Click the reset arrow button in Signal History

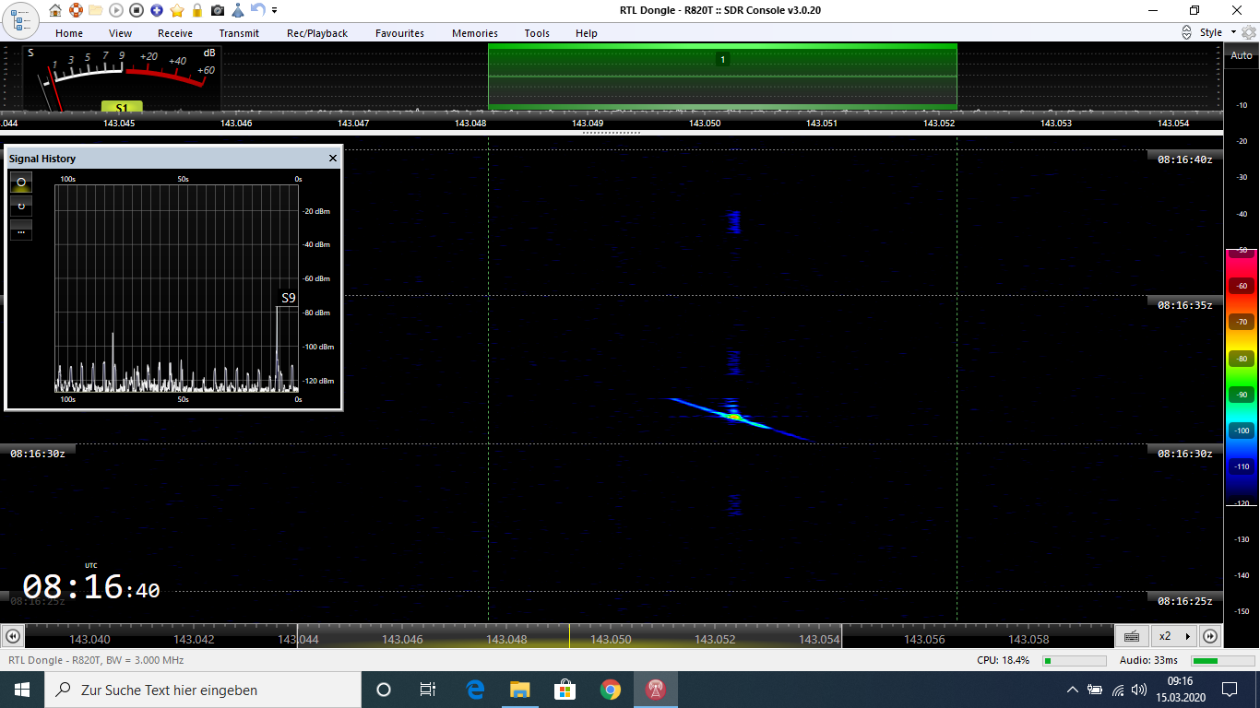point(21,206)
